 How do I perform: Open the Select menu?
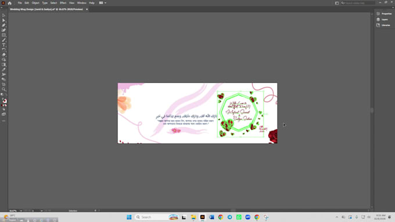[x=53, y=3]
